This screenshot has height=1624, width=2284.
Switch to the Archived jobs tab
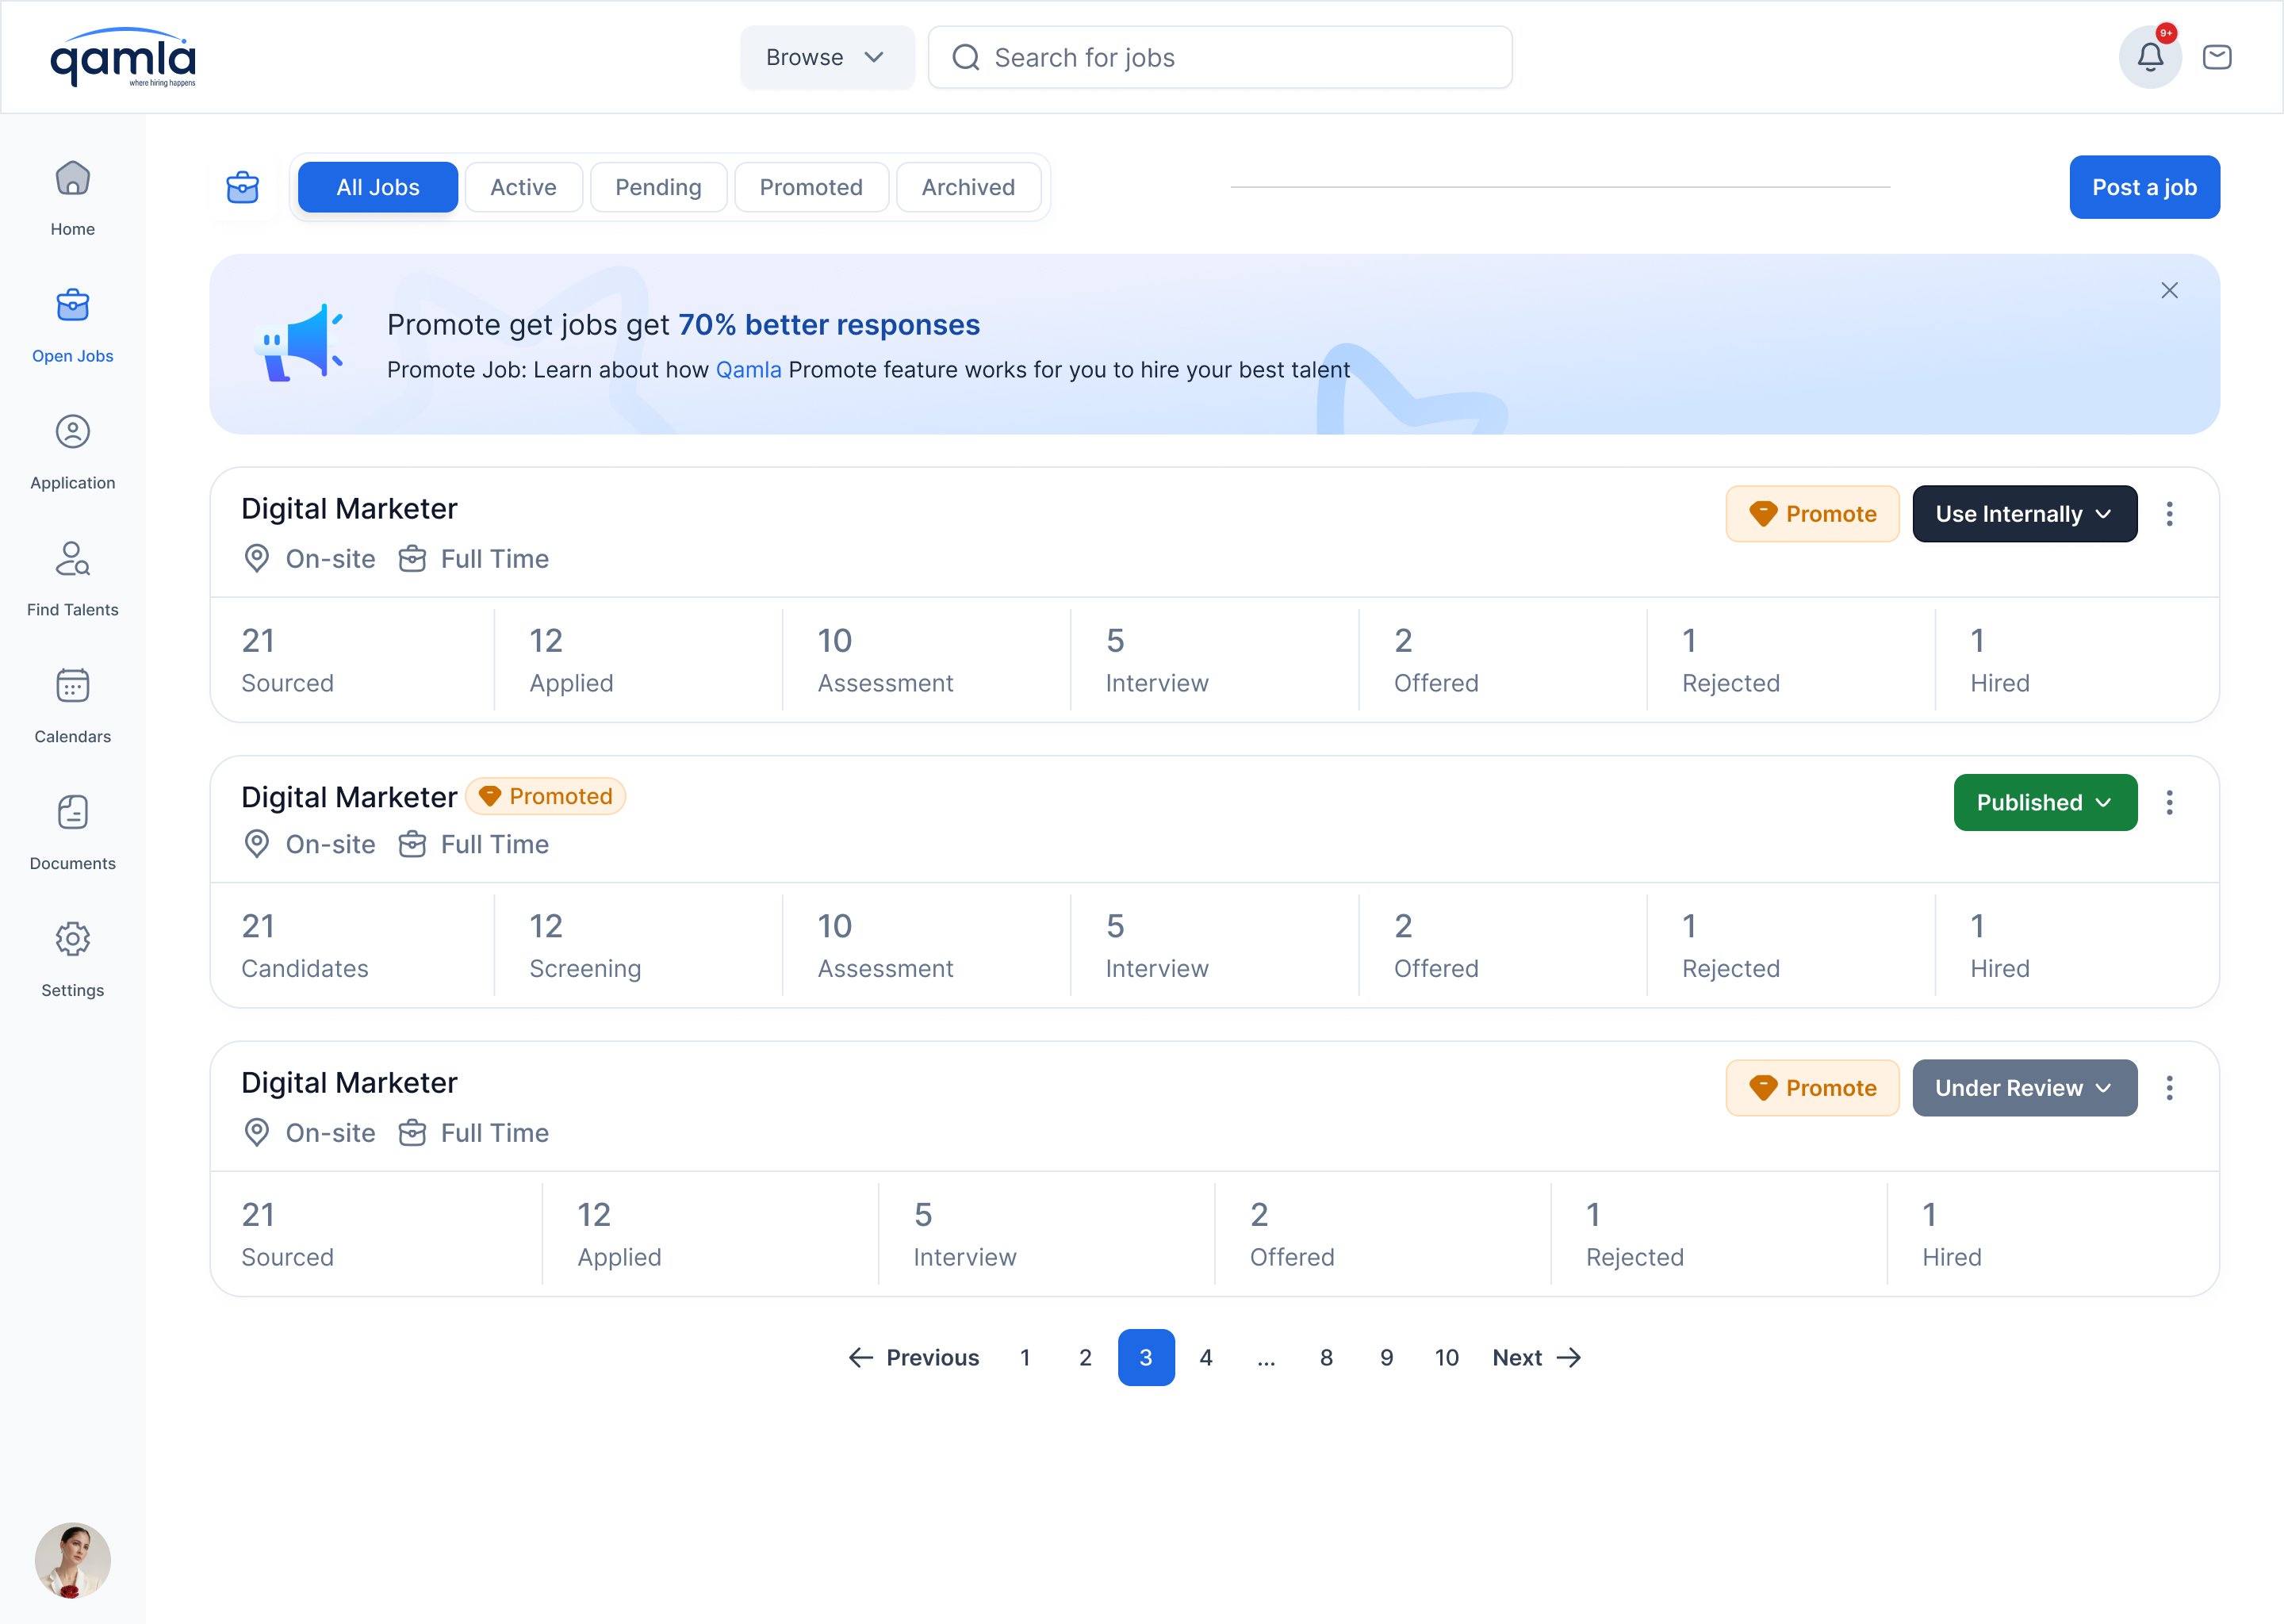coord(968,186)
